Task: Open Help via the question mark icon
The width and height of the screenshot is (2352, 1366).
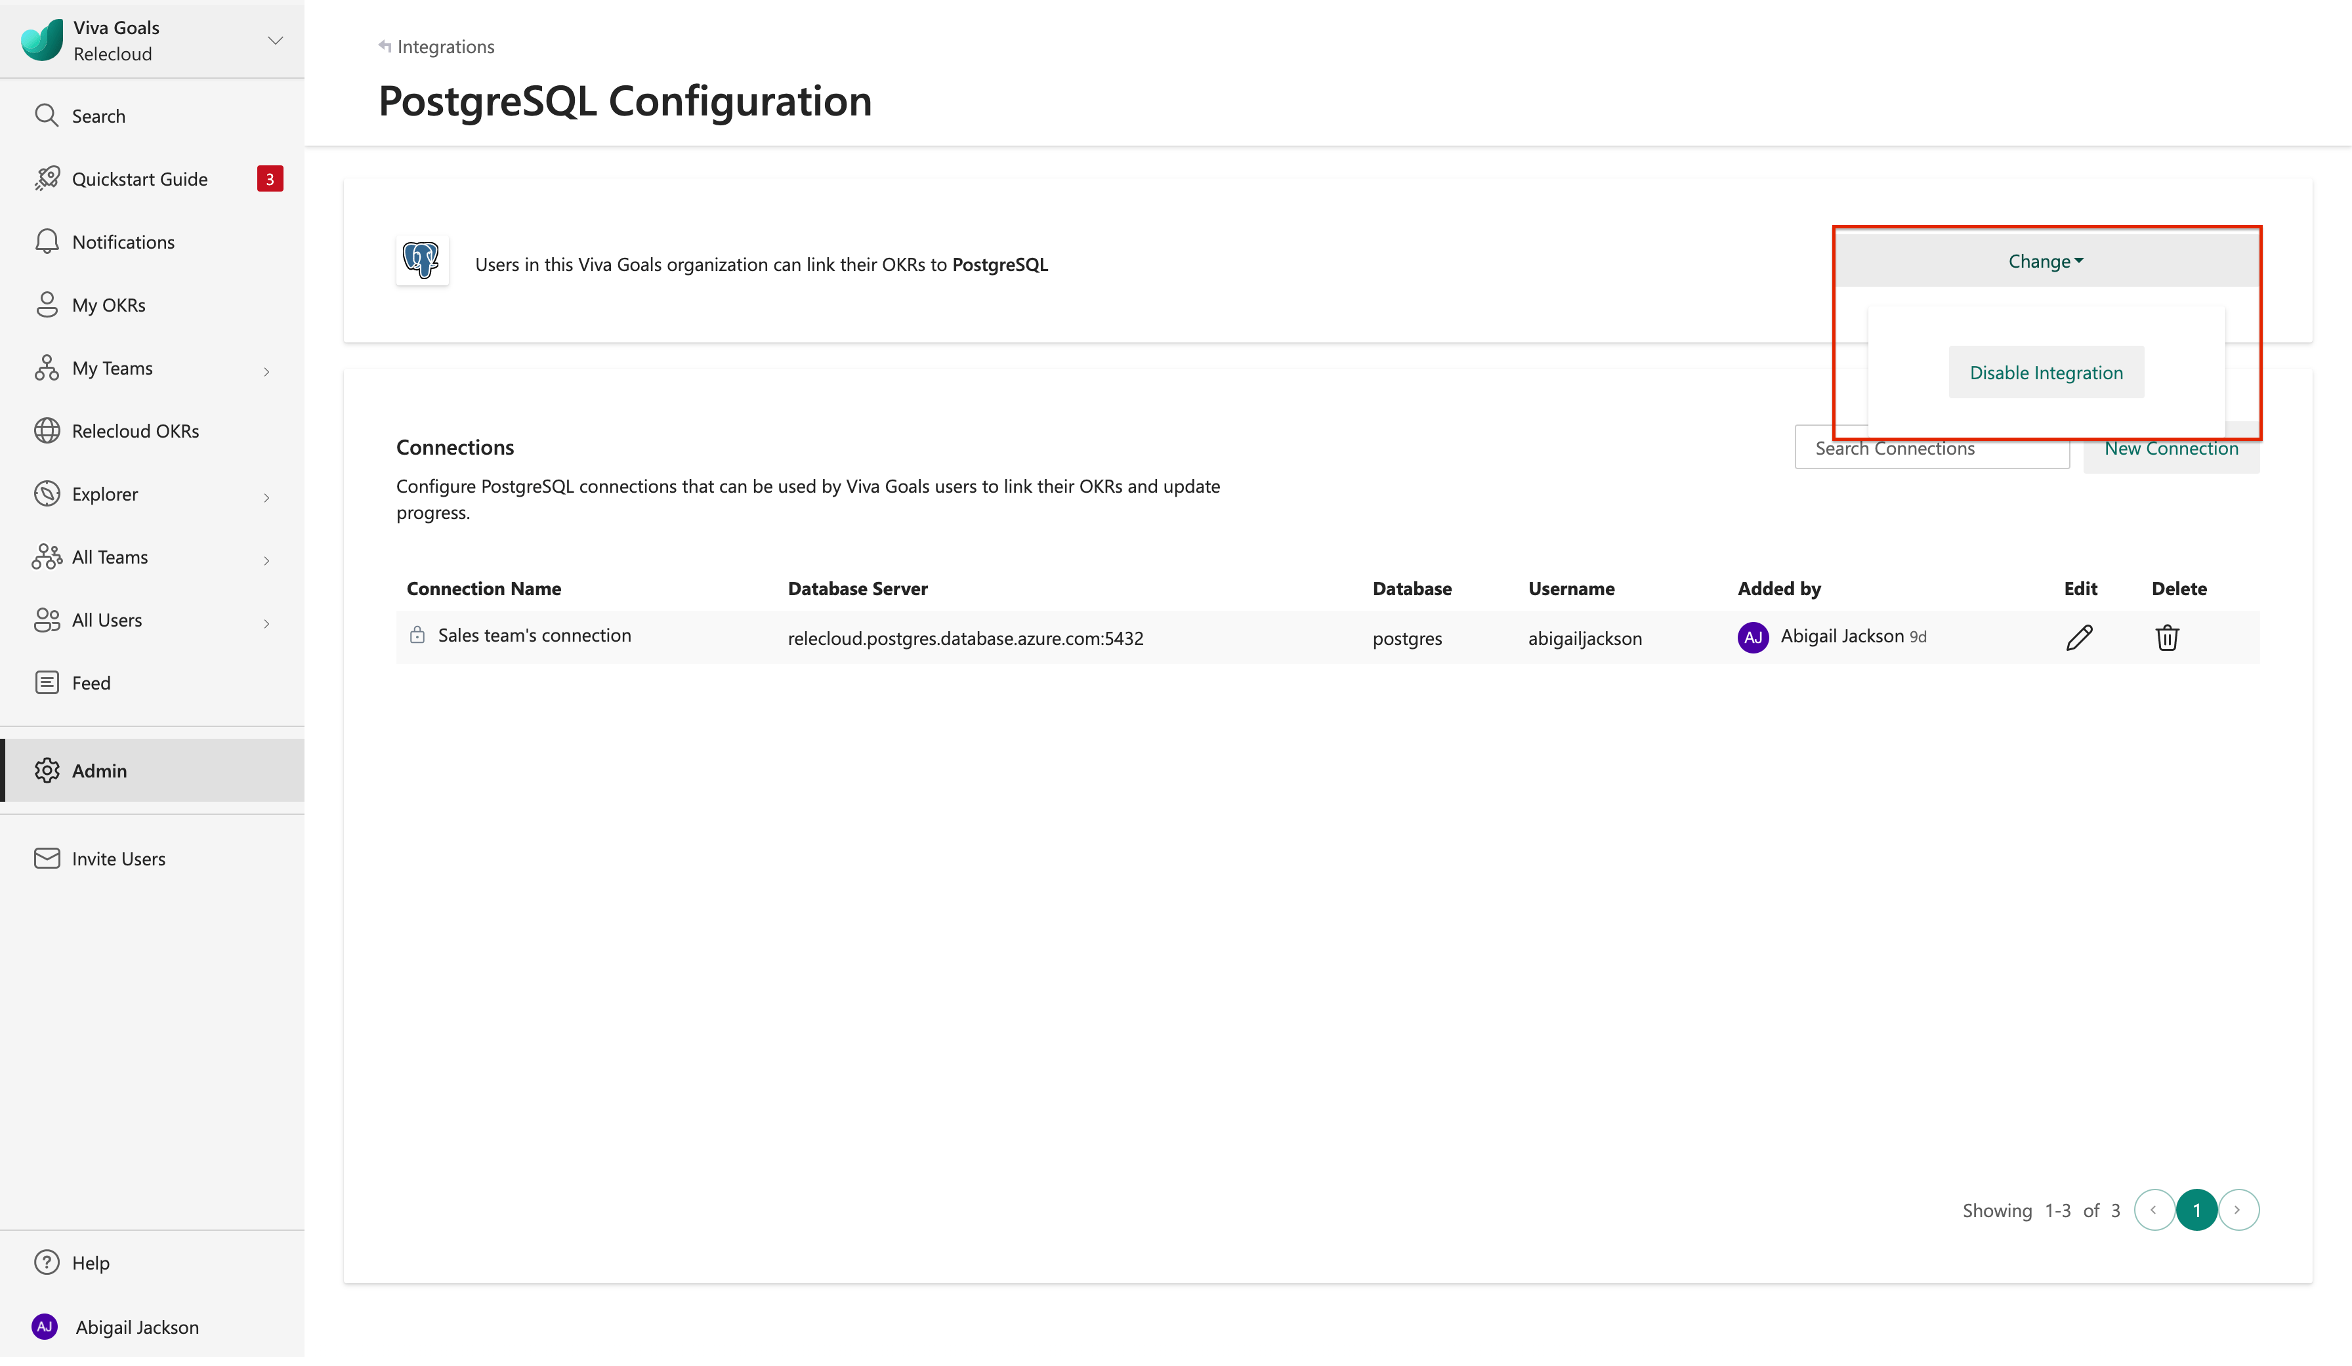Action: coord(48,1262)
